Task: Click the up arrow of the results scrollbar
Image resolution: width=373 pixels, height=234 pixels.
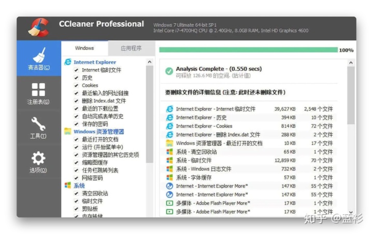Action: 351,63
